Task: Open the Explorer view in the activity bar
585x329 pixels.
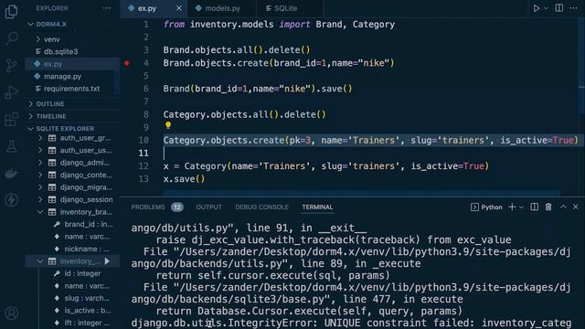Action: click(x=11, y=11)
